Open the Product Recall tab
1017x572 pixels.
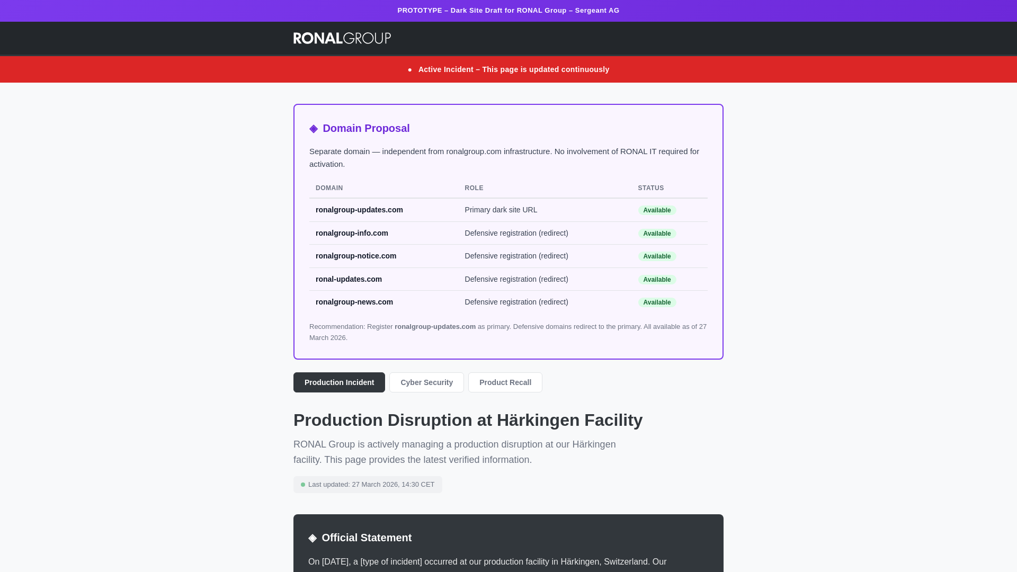coord(505,382)
